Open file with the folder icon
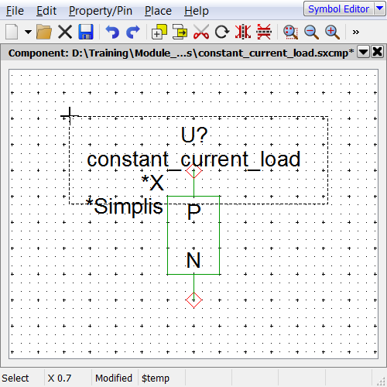 coord(44,32)
